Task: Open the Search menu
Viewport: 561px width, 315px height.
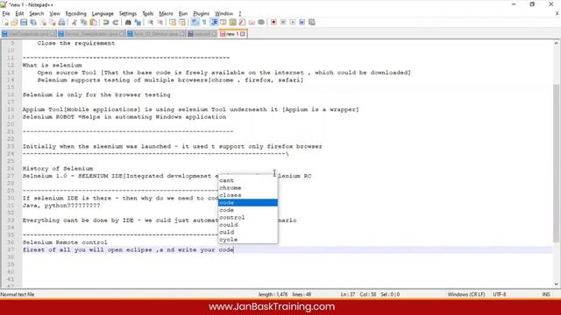Action: point(37,14)
